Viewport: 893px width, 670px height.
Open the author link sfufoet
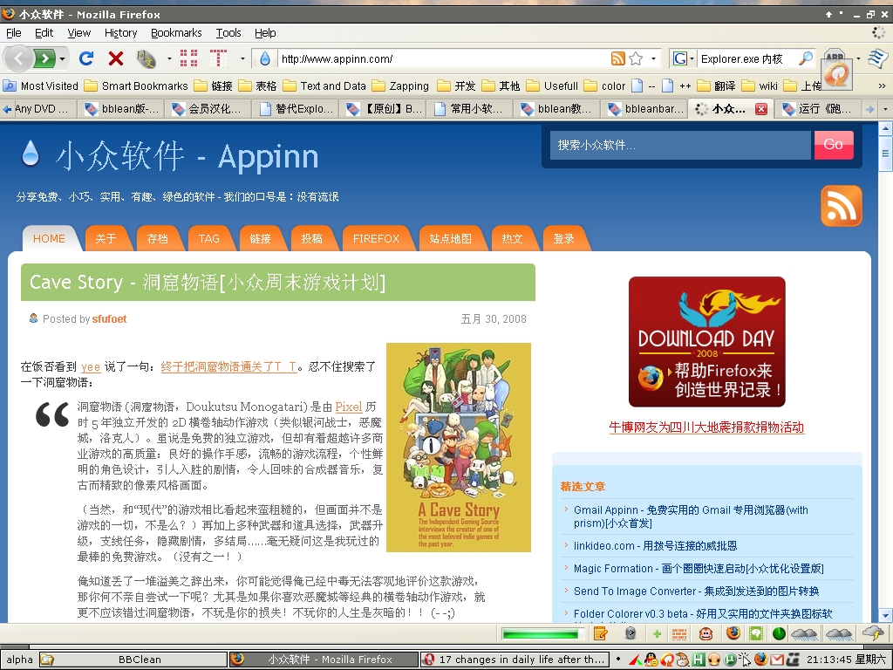click(x=109, y=319)
